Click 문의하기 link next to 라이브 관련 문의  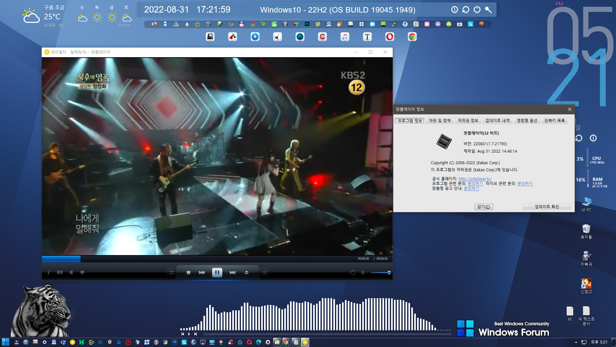[x=525, y=184]
